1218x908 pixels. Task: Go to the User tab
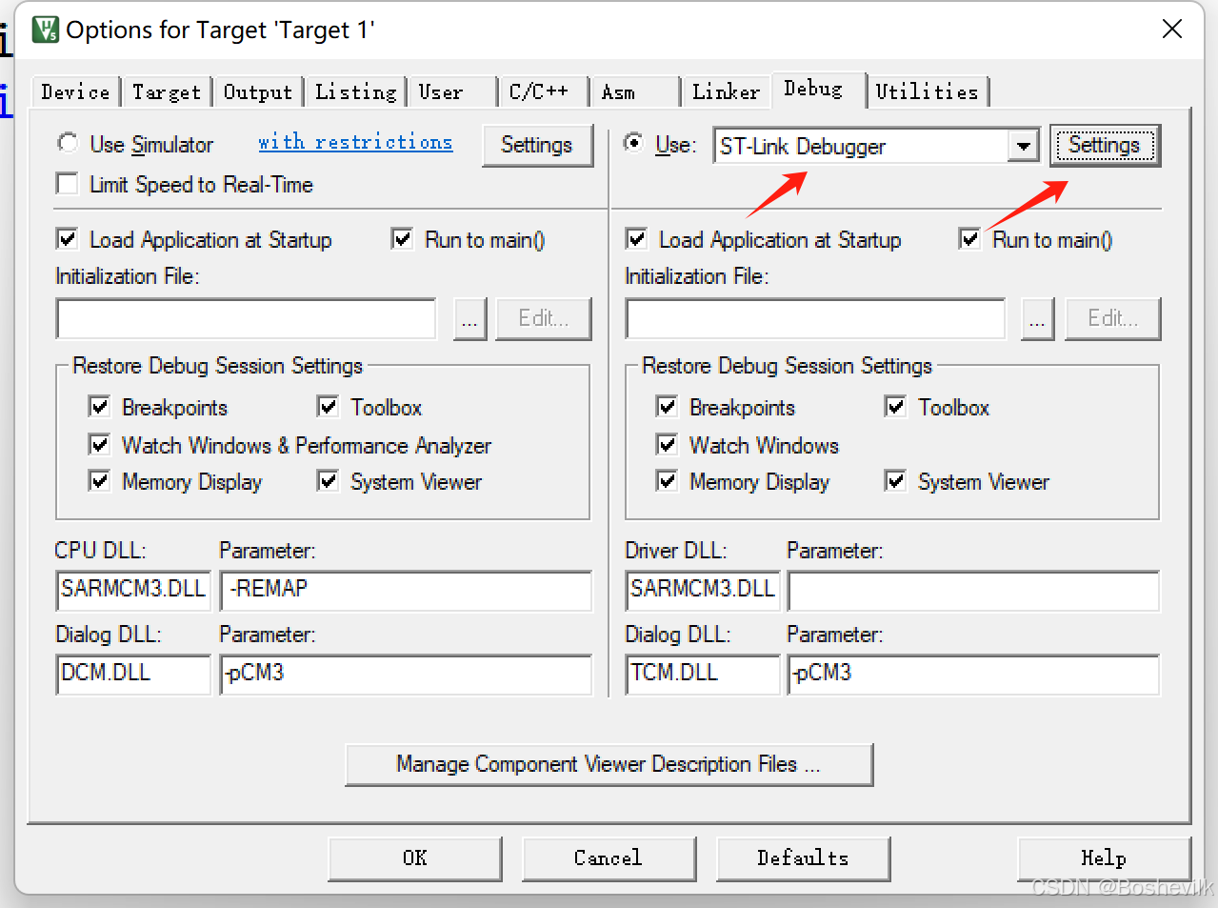pos(452,92)
